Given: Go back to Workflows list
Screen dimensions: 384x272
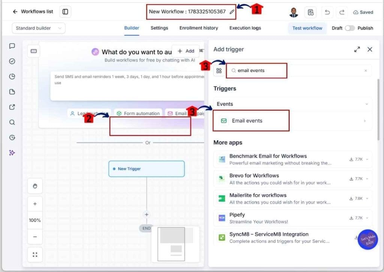Looking at the screenshot, I should pos(33,12).
